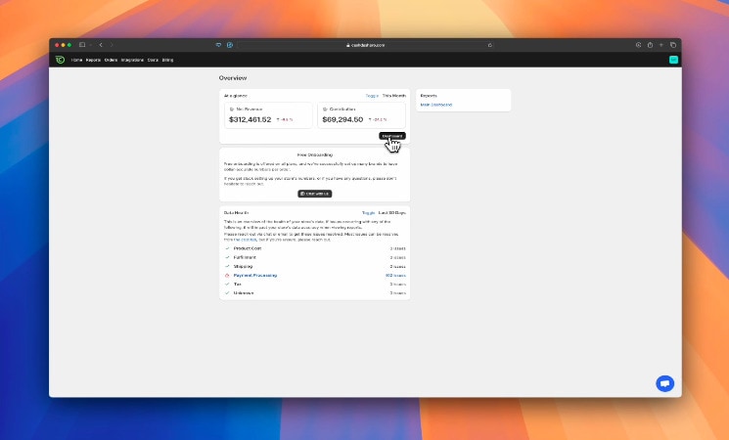Image resolution: width=729 pixels, height=440 pixels.
Task: Click the green app logo in navbar
Action: coord(60,60)
